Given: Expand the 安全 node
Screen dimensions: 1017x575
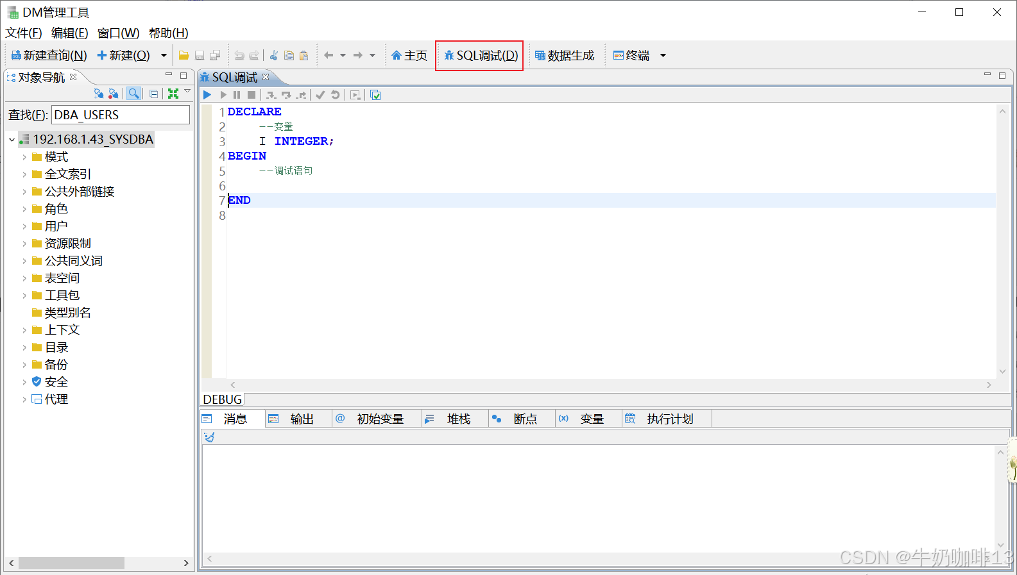Looking at the screenshot, I should click(24, 382).
